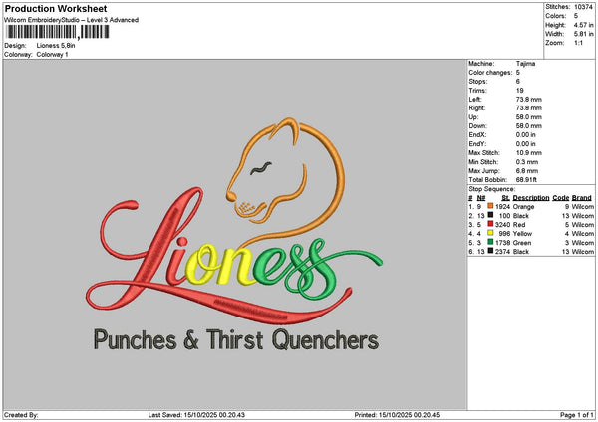Click the Min Stitch value '0.3 mm'
This screenshot has width=598, height=422.
527,162
